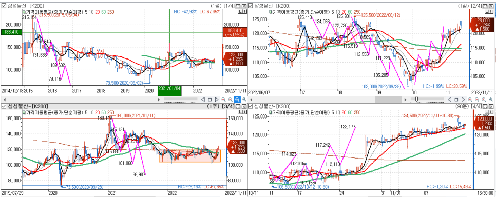This screenshot has height=197, width=496.
Task: Adjust the daily chart zoom slider handle
Action: click(416, 99)
